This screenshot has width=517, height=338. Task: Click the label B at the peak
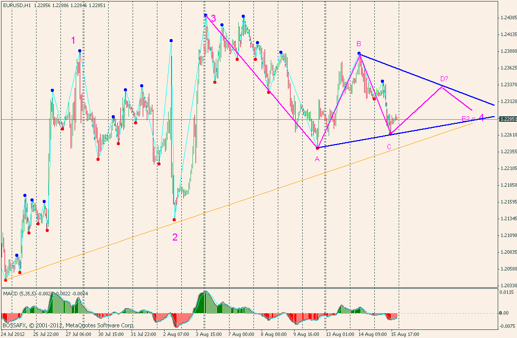pos(359,44)
